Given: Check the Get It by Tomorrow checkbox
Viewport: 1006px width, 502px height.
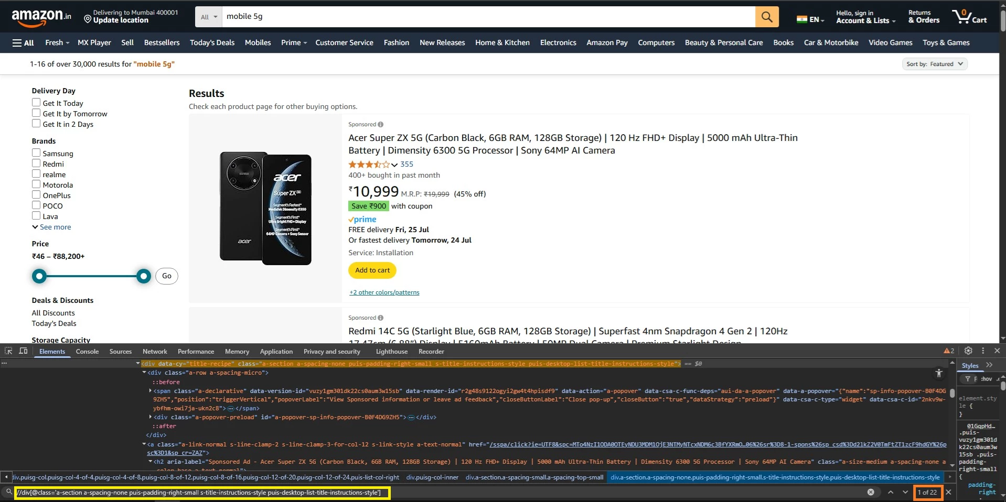Looking at the screenshot, I should 36,113.
